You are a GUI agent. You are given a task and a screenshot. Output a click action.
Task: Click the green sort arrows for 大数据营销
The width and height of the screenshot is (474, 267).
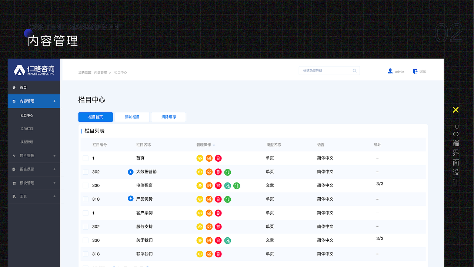(x=228, y=172)
